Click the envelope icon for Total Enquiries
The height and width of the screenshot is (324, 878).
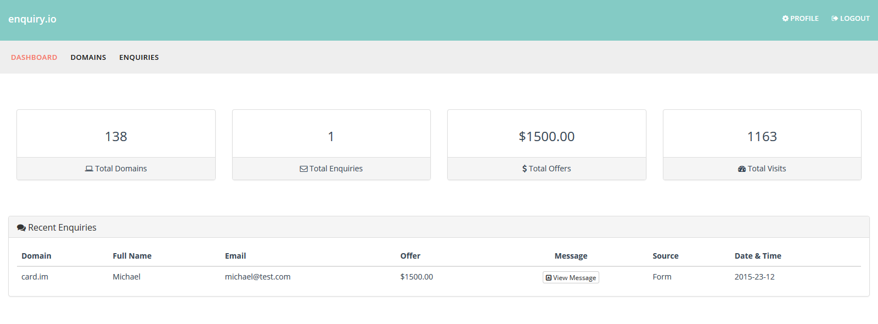point(303,169)
